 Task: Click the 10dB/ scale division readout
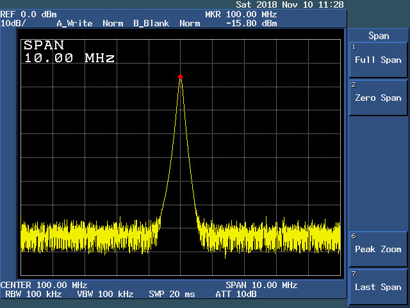click(13, 23)
